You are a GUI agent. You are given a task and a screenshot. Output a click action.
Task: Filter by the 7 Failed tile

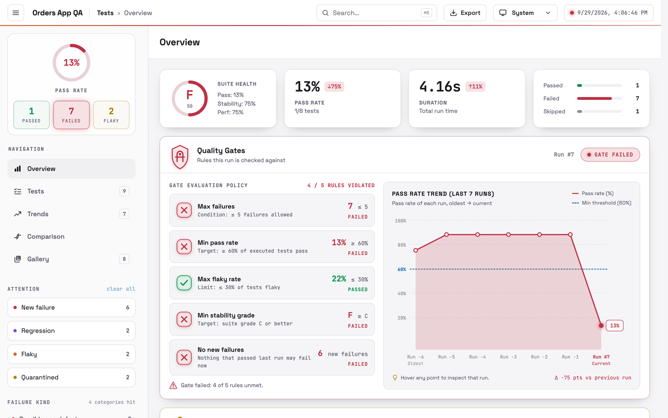coord(71,115)
